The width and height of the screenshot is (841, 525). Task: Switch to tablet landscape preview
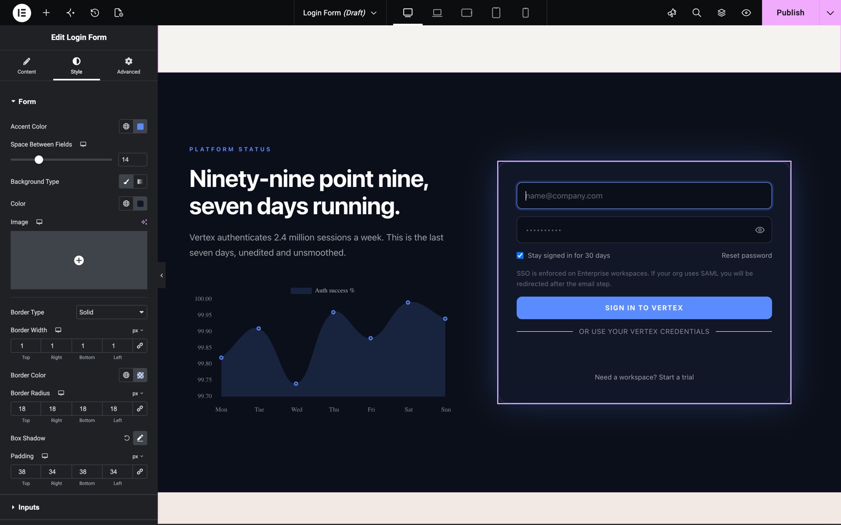point(467,13)
